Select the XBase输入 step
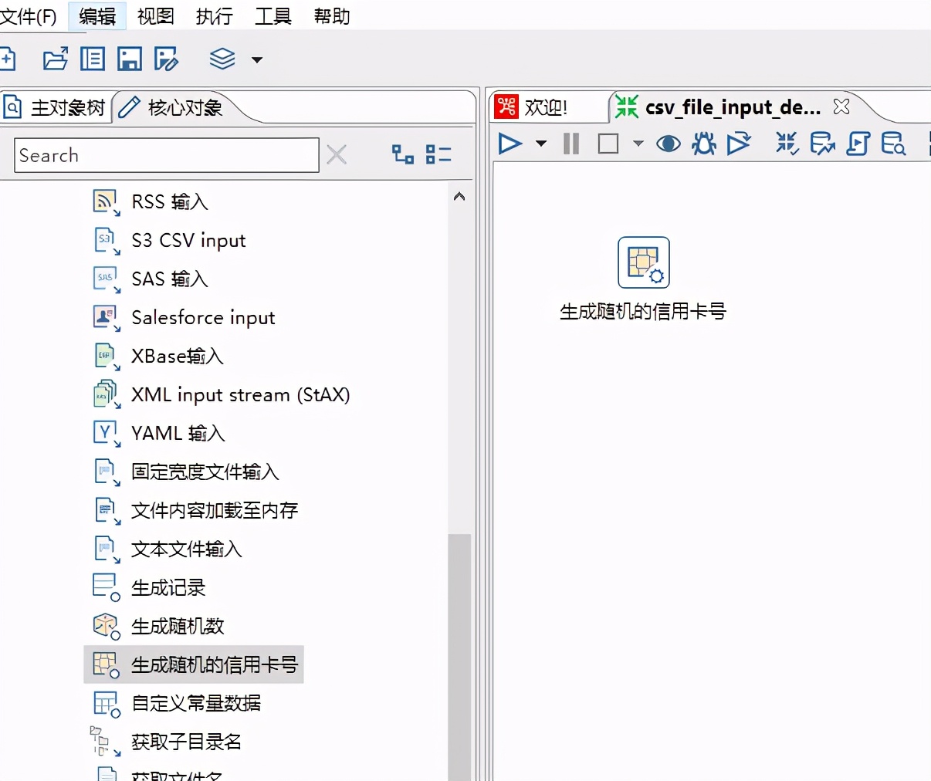The height and width of the screenshot is (781, 931). (178, 356)
